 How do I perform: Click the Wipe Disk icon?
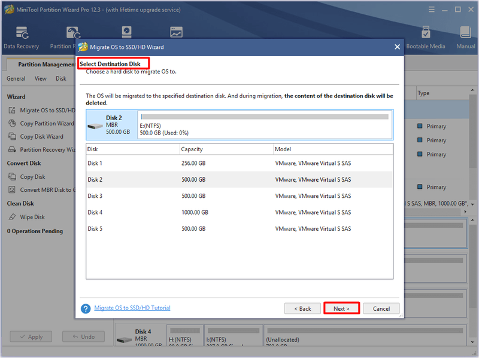12,217
